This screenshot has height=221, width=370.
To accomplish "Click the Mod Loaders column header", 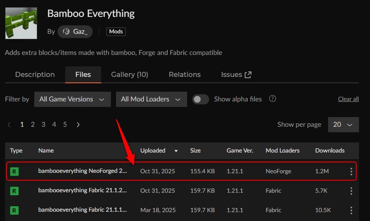I will click(x=282, y=150).
